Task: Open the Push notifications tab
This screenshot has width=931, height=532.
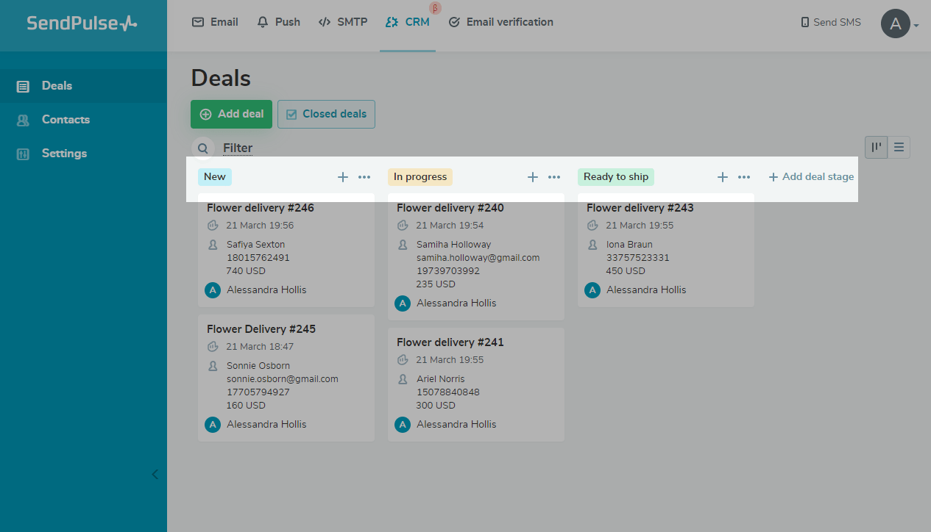Action: click(x=278, y=22)
